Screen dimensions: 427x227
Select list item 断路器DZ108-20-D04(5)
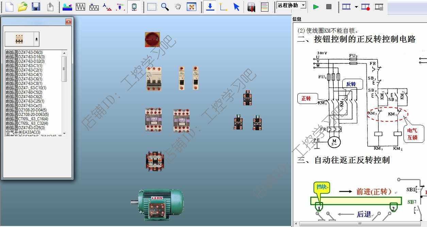26,110
